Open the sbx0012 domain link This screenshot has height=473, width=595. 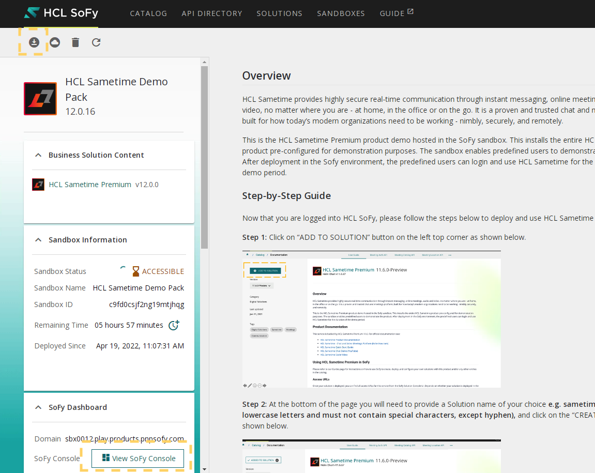(x=125, y=439)
